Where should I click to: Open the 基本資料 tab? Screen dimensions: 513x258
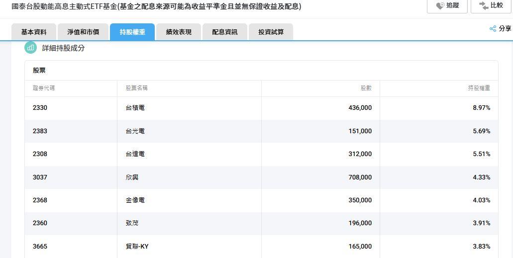[34, 32]
